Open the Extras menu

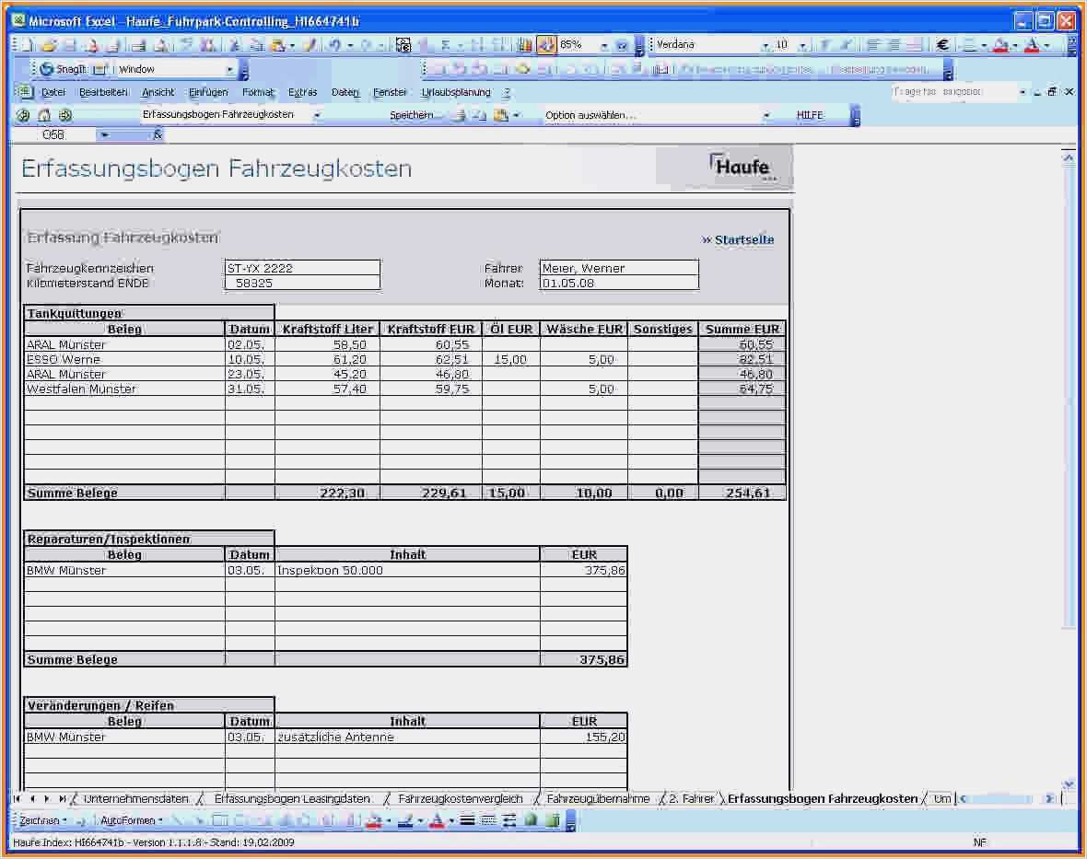[x=302, y=92]
